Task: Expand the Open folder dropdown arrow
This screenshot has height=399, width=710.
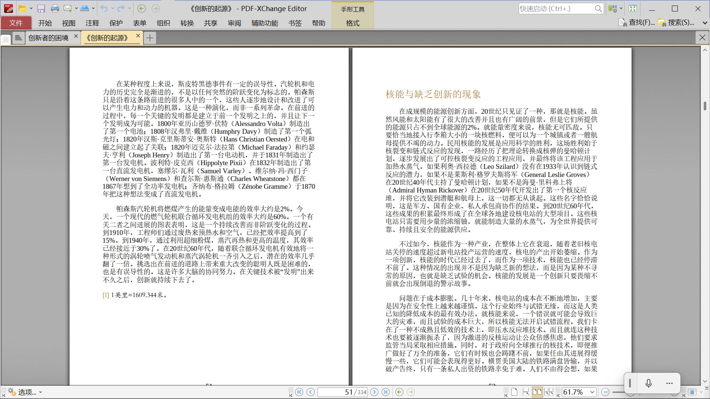Action: [x=31, y=8]
